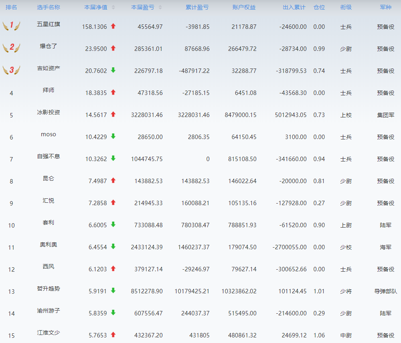Select cash flow value -2700055.00
The height and width of the screenshot is (343, 401).
[x=290, y=247]
